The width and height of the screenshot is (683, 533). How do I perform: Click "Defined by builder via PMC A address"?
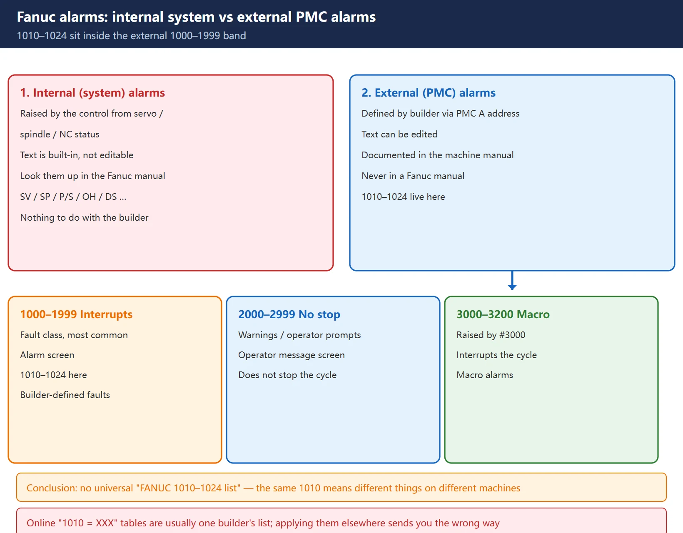coord(441,114)
